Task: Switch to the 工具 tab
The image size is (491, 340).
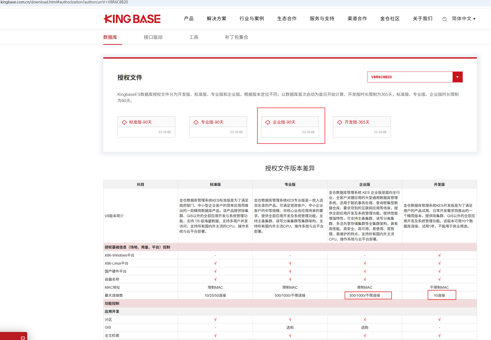Action: click(194, 37)
